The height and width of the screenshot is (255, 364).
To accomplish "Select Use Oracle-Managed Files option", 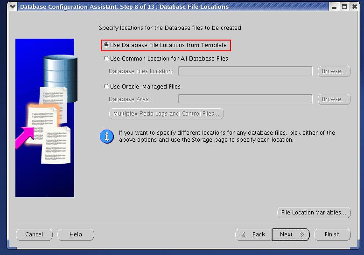I will point(106,87).
